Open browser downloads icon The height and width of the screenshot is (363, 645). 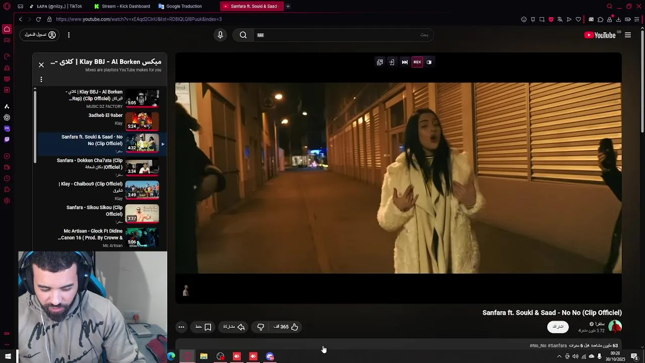(618, 19)
